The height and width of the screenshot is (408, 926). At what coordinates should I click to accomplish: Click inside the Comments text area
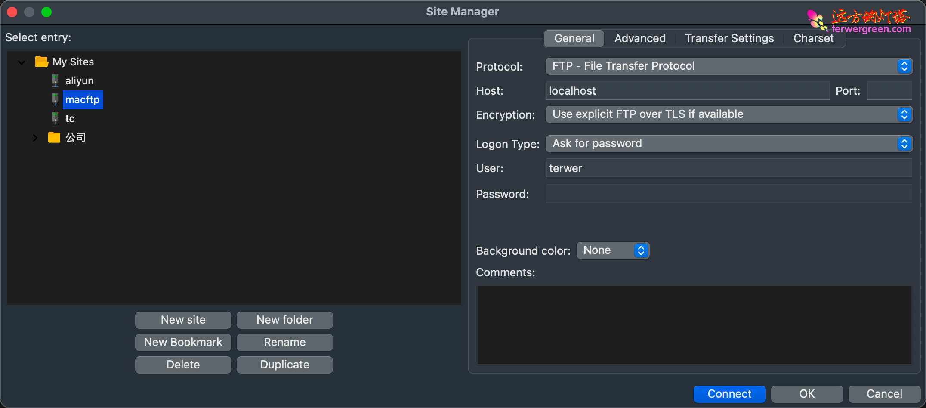pos(694,325)
